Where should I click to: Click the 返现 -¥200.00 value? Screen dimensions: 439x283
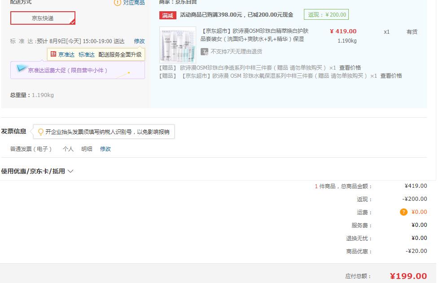click(415, 199)
